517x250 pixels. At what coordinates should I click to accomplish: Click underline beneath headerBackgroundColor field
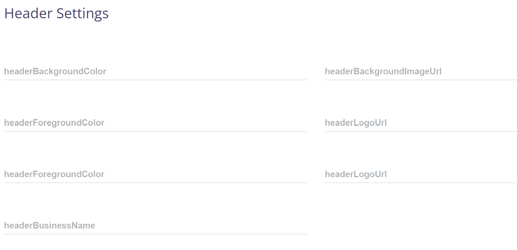(156, 80)
